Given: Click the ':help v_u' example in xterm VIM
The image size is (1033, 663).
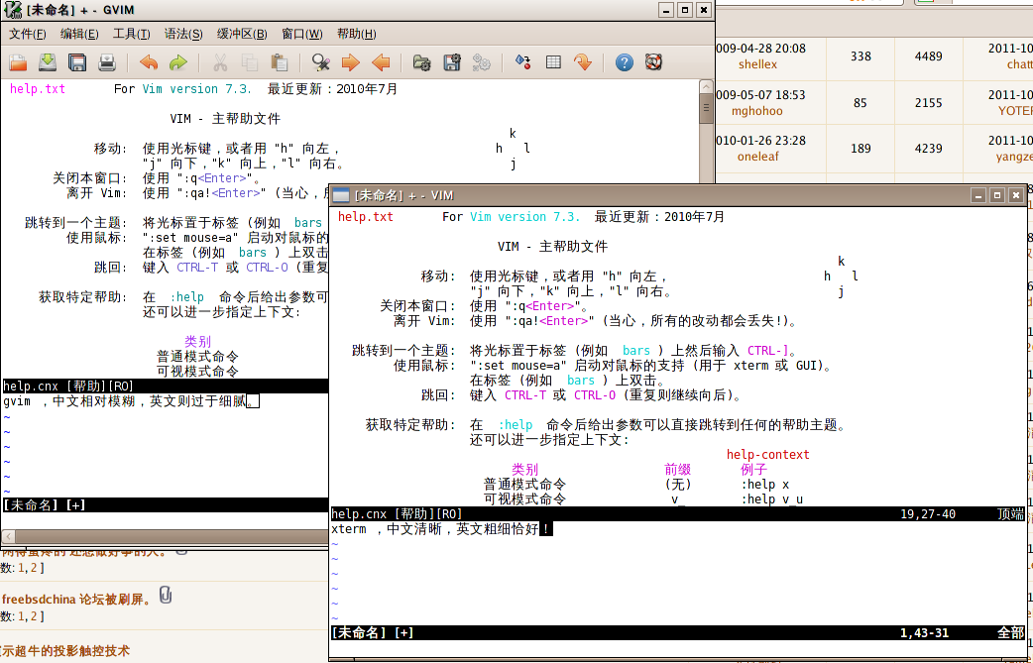Looking at the screenshot, I should pos(772,499).
